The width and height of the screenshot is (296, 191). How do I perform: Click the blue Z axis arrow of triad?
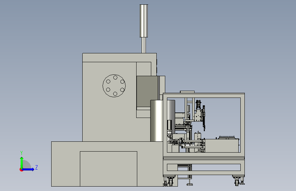pyautogui.click(x=28, y=169)
